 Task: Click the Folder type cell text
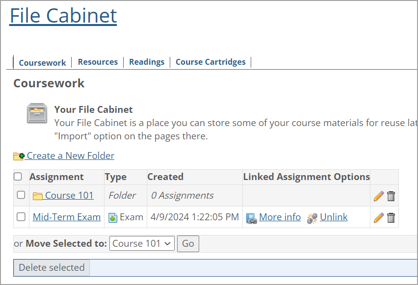coord(122,195)
